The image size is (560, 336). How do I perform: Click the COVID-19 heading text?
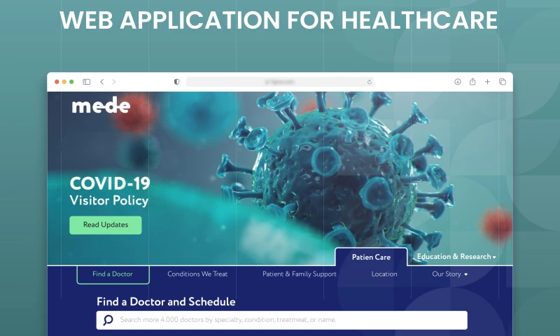(x=110, y=183)
